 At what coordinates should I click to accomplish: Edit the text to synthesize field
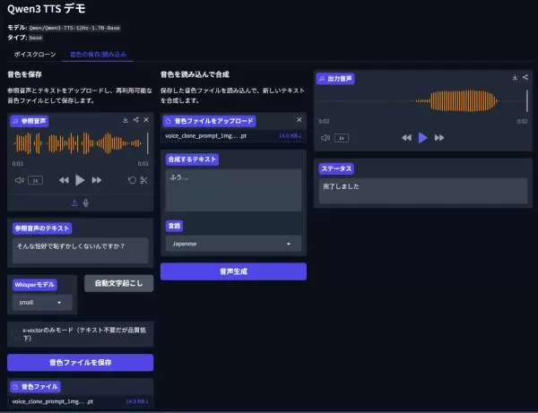tap(233, 190)
